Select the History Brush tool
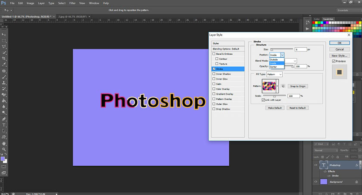The height and width of the screenshot is (195, 362). pyautogui.click(x=4, y=89)
